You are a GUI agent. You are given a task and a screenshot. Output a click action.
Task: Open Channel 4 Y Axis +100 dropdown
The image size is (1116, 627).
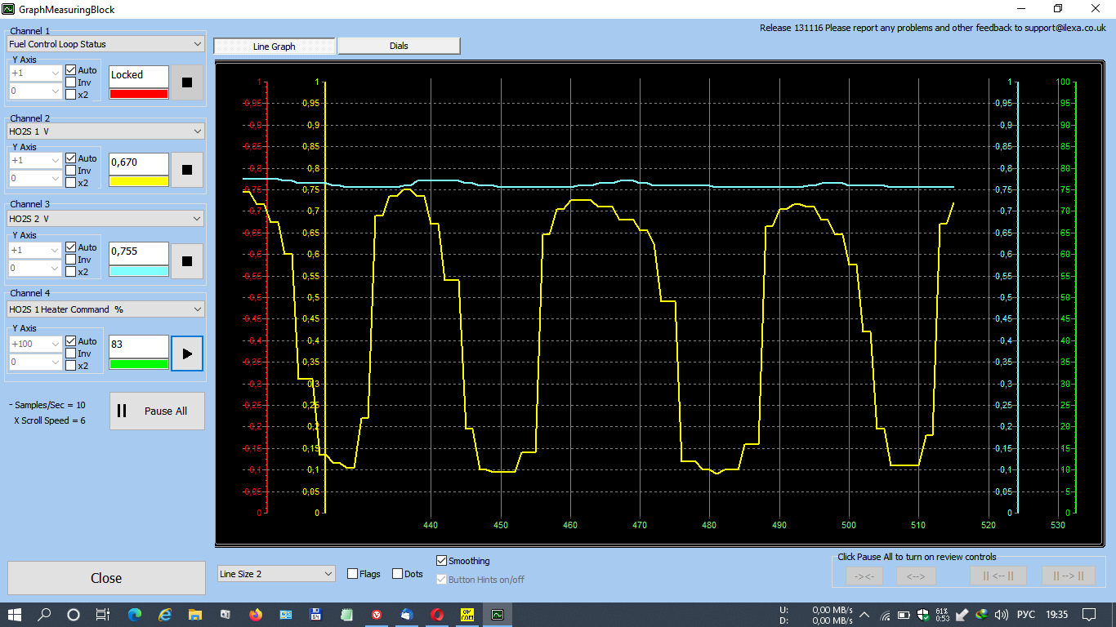coord(36,344)
